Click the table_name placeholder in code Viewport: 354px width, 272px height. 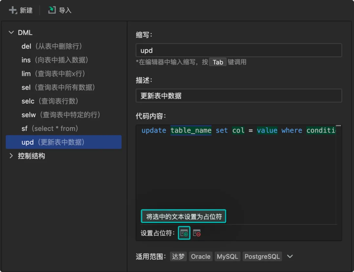tap(191, 130)
